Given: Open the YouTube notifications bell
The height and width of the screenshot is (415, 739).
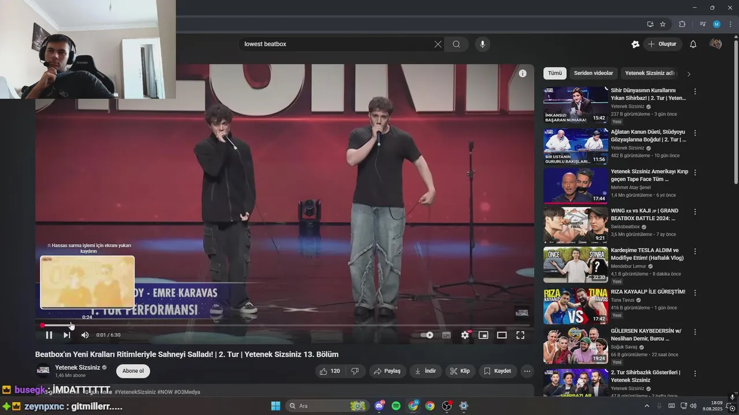Looking at the screenshot, I should 693,44.
